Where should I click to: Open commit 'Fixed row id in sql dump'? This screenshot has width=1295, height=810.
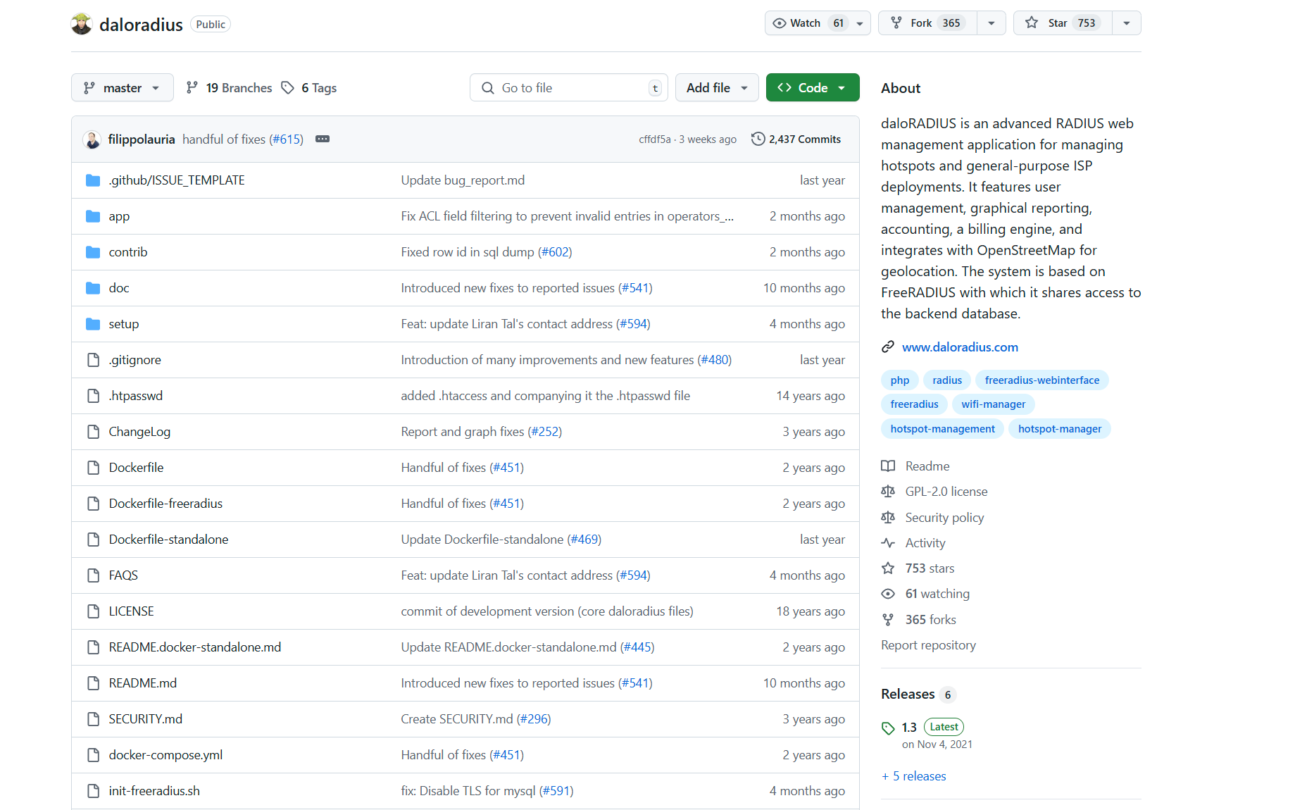(468, 252)
